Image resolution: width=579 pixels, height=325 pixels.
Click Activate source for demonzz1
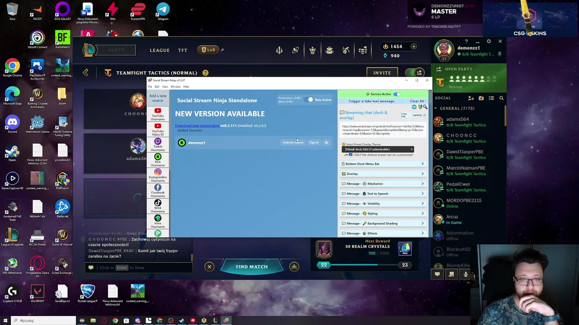(x=293, y=143)
